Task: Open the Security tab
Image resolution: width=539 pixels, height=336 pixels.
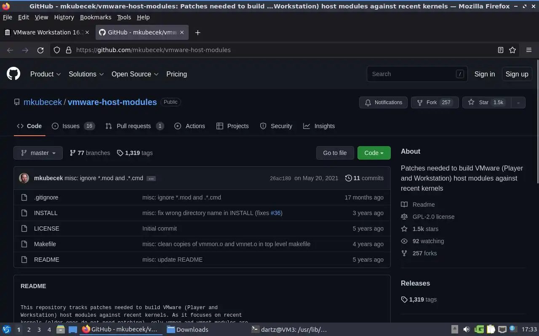Action: [x=276, y=126]
